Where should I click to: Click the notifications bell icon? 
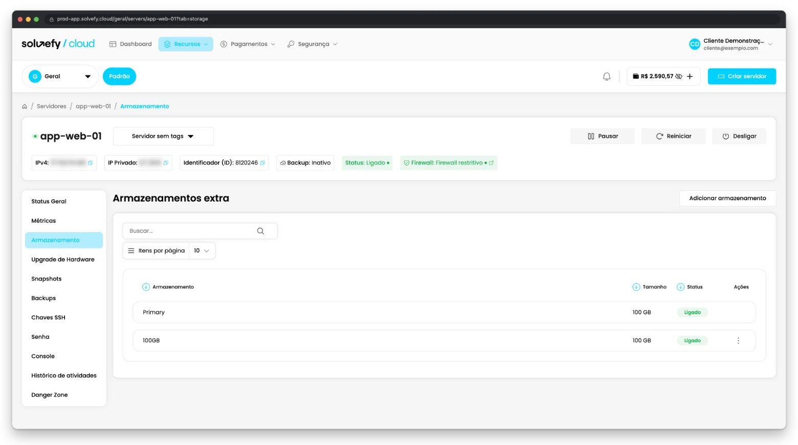click(607, 76)
